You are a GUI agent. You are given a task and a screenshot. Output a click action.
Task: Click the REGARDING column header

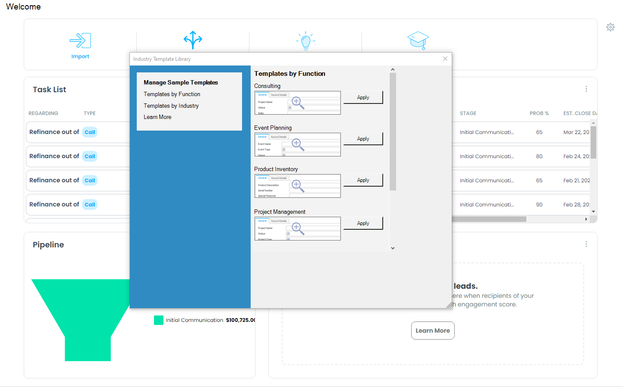click(43, 113)
